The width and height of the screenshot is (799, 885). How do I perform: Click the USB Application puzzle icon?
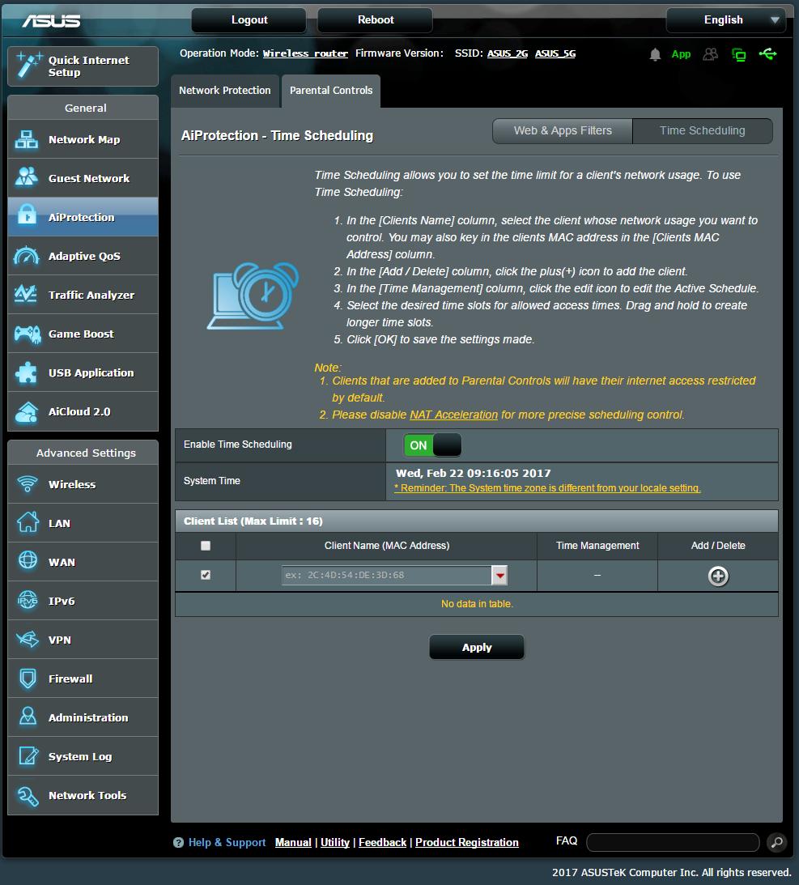[27, 372]
